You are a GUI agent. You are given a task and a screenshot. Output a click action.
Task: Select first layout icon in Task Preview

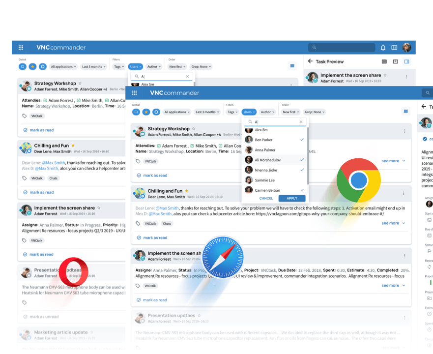pyautogui.click(x=384, y=61)
